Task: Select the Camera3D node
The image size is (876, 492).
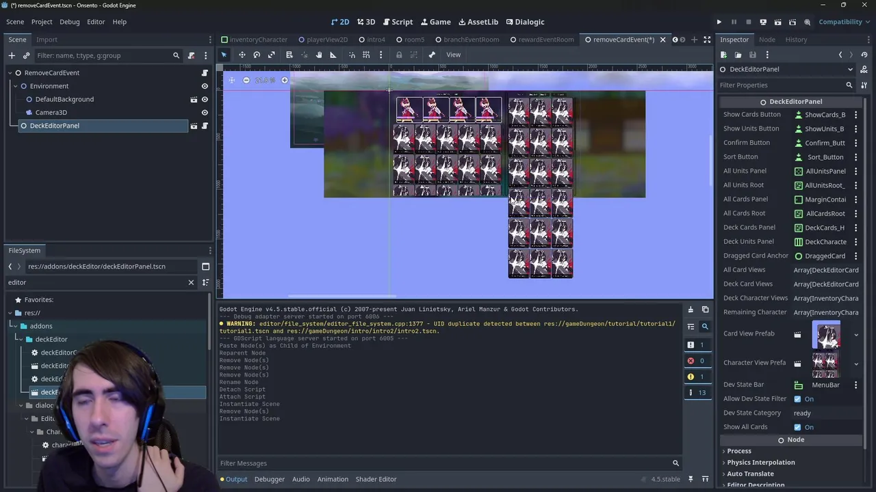Action: click(51, 112)
